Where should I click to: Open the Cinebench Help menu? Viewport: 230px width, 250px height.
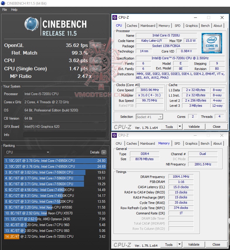[14, 10]
